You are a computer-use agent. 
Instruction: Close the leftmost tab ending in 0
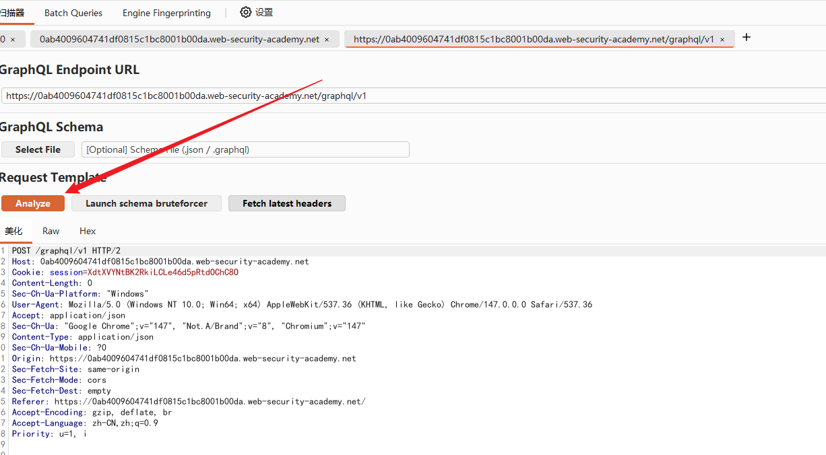[x=13, y=40]
